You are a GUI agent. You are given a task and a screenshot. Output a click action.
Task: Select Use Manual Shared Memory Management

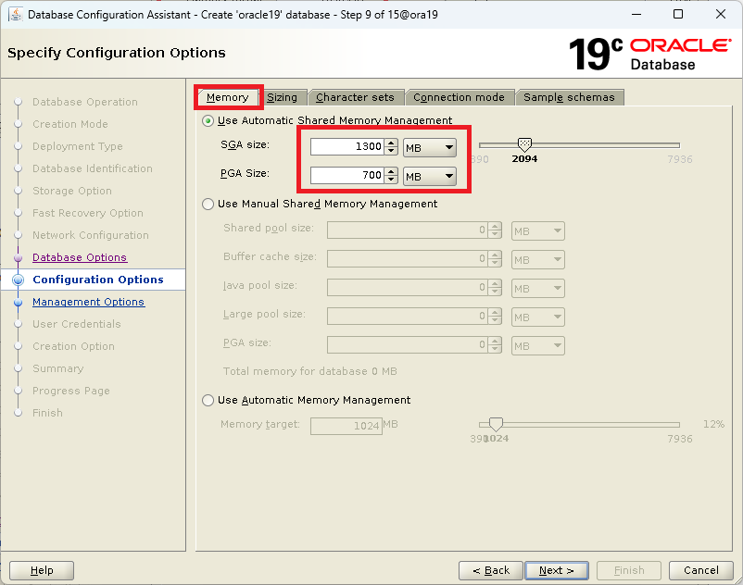coord(208,204)
